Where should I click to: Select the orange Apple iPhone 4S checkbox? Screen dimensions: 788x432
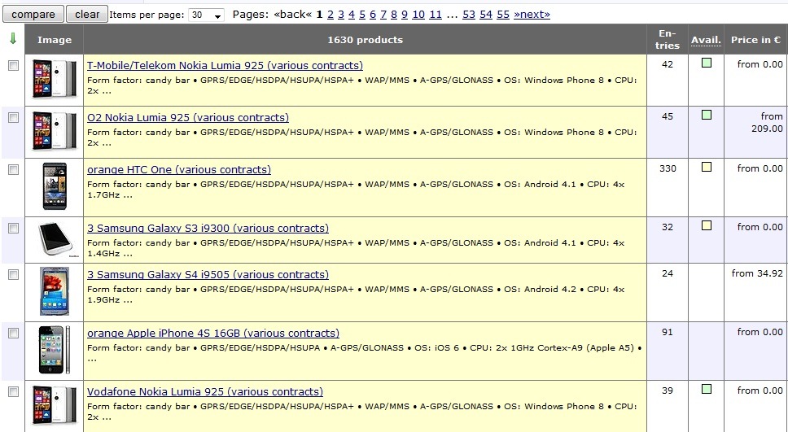coord(14,333)
